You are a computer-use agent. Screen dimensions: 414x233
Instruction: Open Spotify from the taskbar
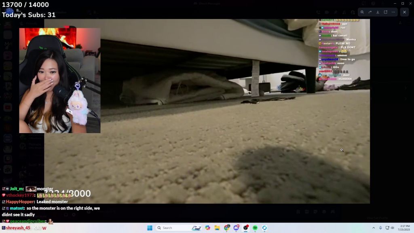(x=255, y=228)
